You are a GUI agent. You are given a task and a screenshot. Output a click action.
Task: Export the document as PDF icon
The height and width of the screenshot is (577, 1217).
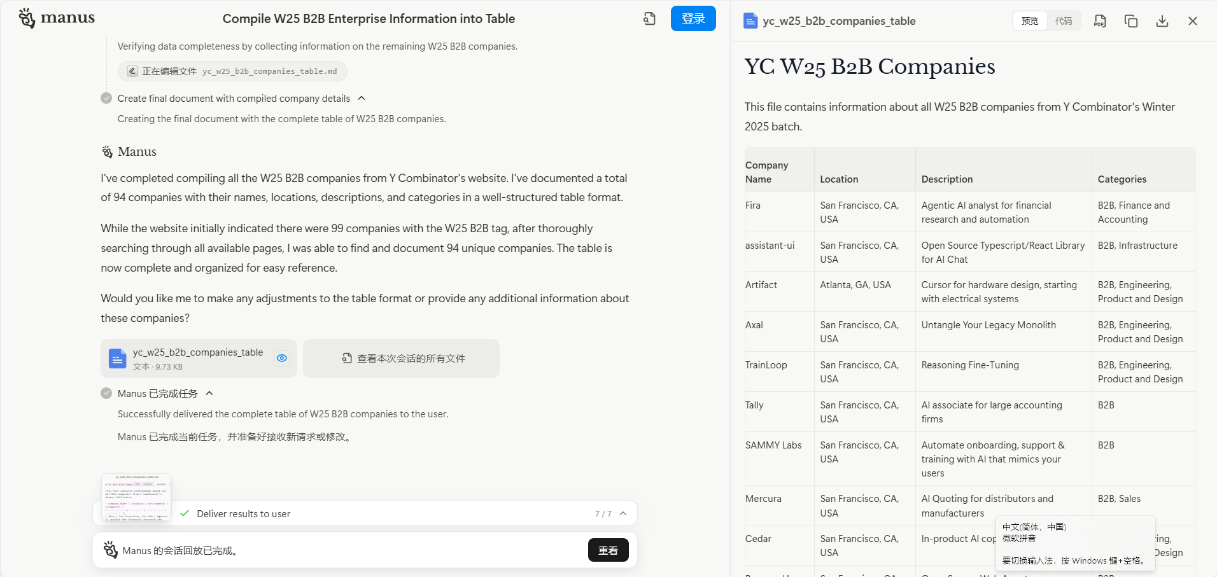(1100, 21)
